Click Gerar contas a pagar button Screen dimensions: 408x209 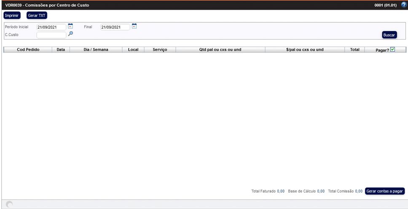coord(385,191)
